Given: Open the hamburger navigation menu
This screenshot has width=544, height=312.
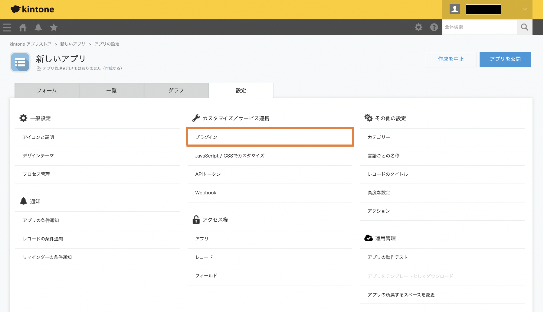Looking at the screenshot, I should 7,27.
